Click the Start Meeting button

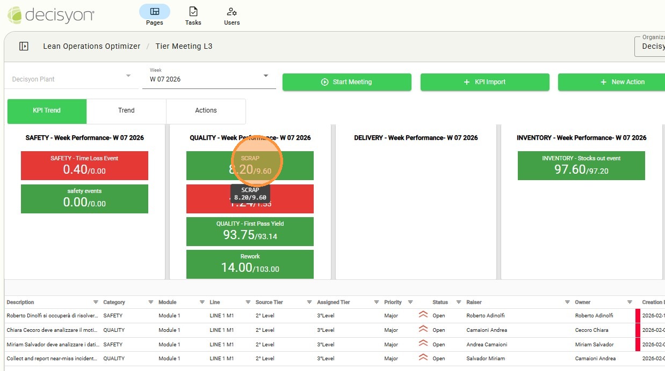point(346,82)
